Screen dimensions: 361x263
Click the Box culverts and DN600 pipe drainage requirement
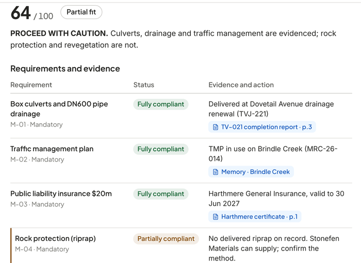59,109
